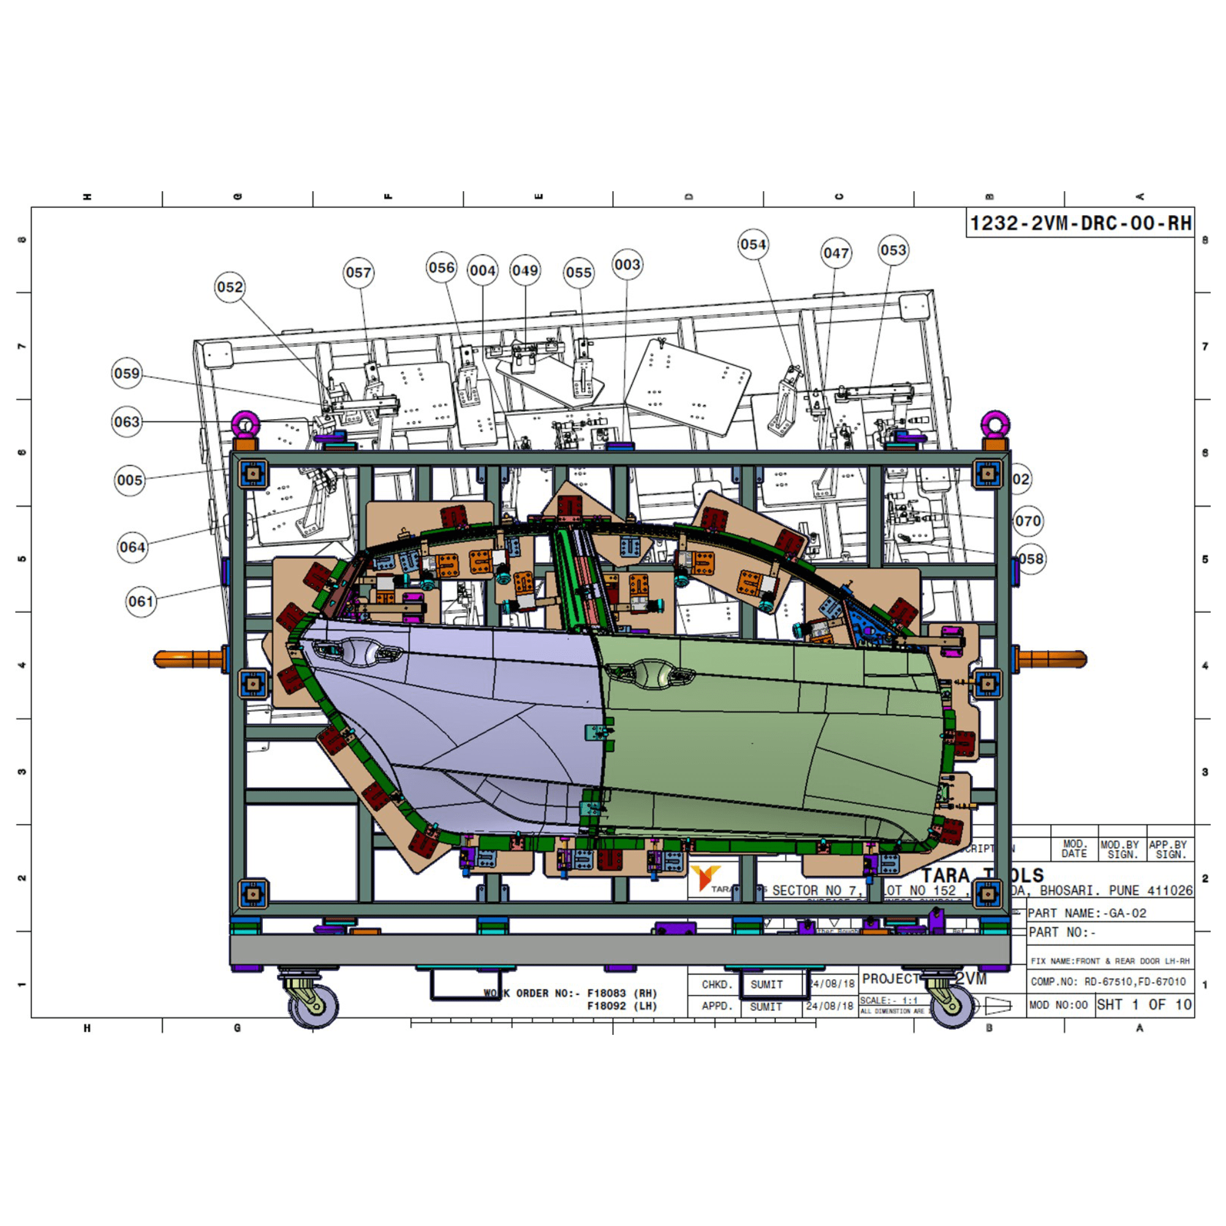Click the Tara Tools logo
Image resolution: width=1226 pixels, height=1226 pixels.
click(x=706, y=879)
